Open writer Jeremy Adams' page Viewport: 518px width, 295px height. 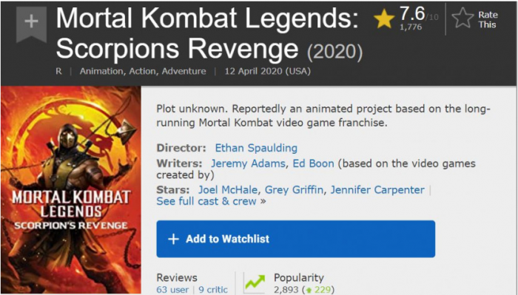[x=248, y=163]
